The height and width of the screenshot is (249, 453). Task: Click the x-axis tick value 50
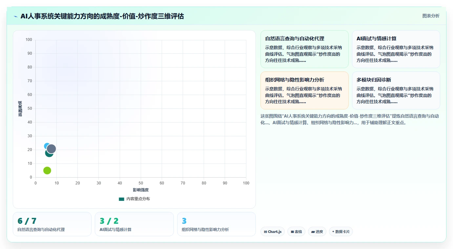[x=141, y=183]
